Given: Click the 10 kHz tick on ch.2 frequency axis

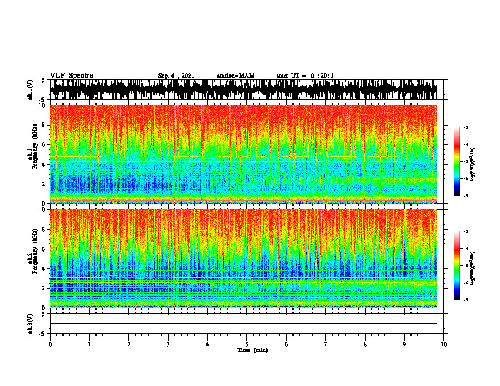Looking at the screenshot, I should coord(44,209).
